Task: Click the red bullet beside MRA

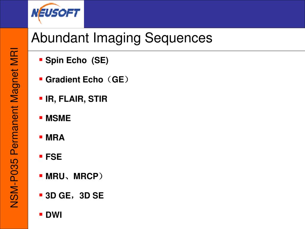Action: 41,137
